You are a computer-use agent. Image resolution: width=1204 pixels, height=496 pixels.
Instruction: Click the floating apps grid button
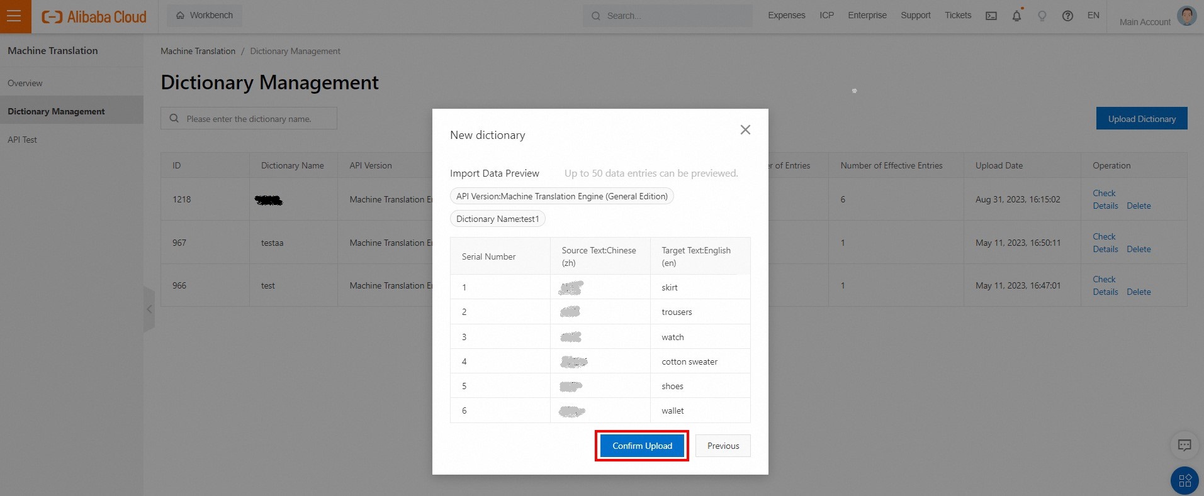(x=1184, y=481)
